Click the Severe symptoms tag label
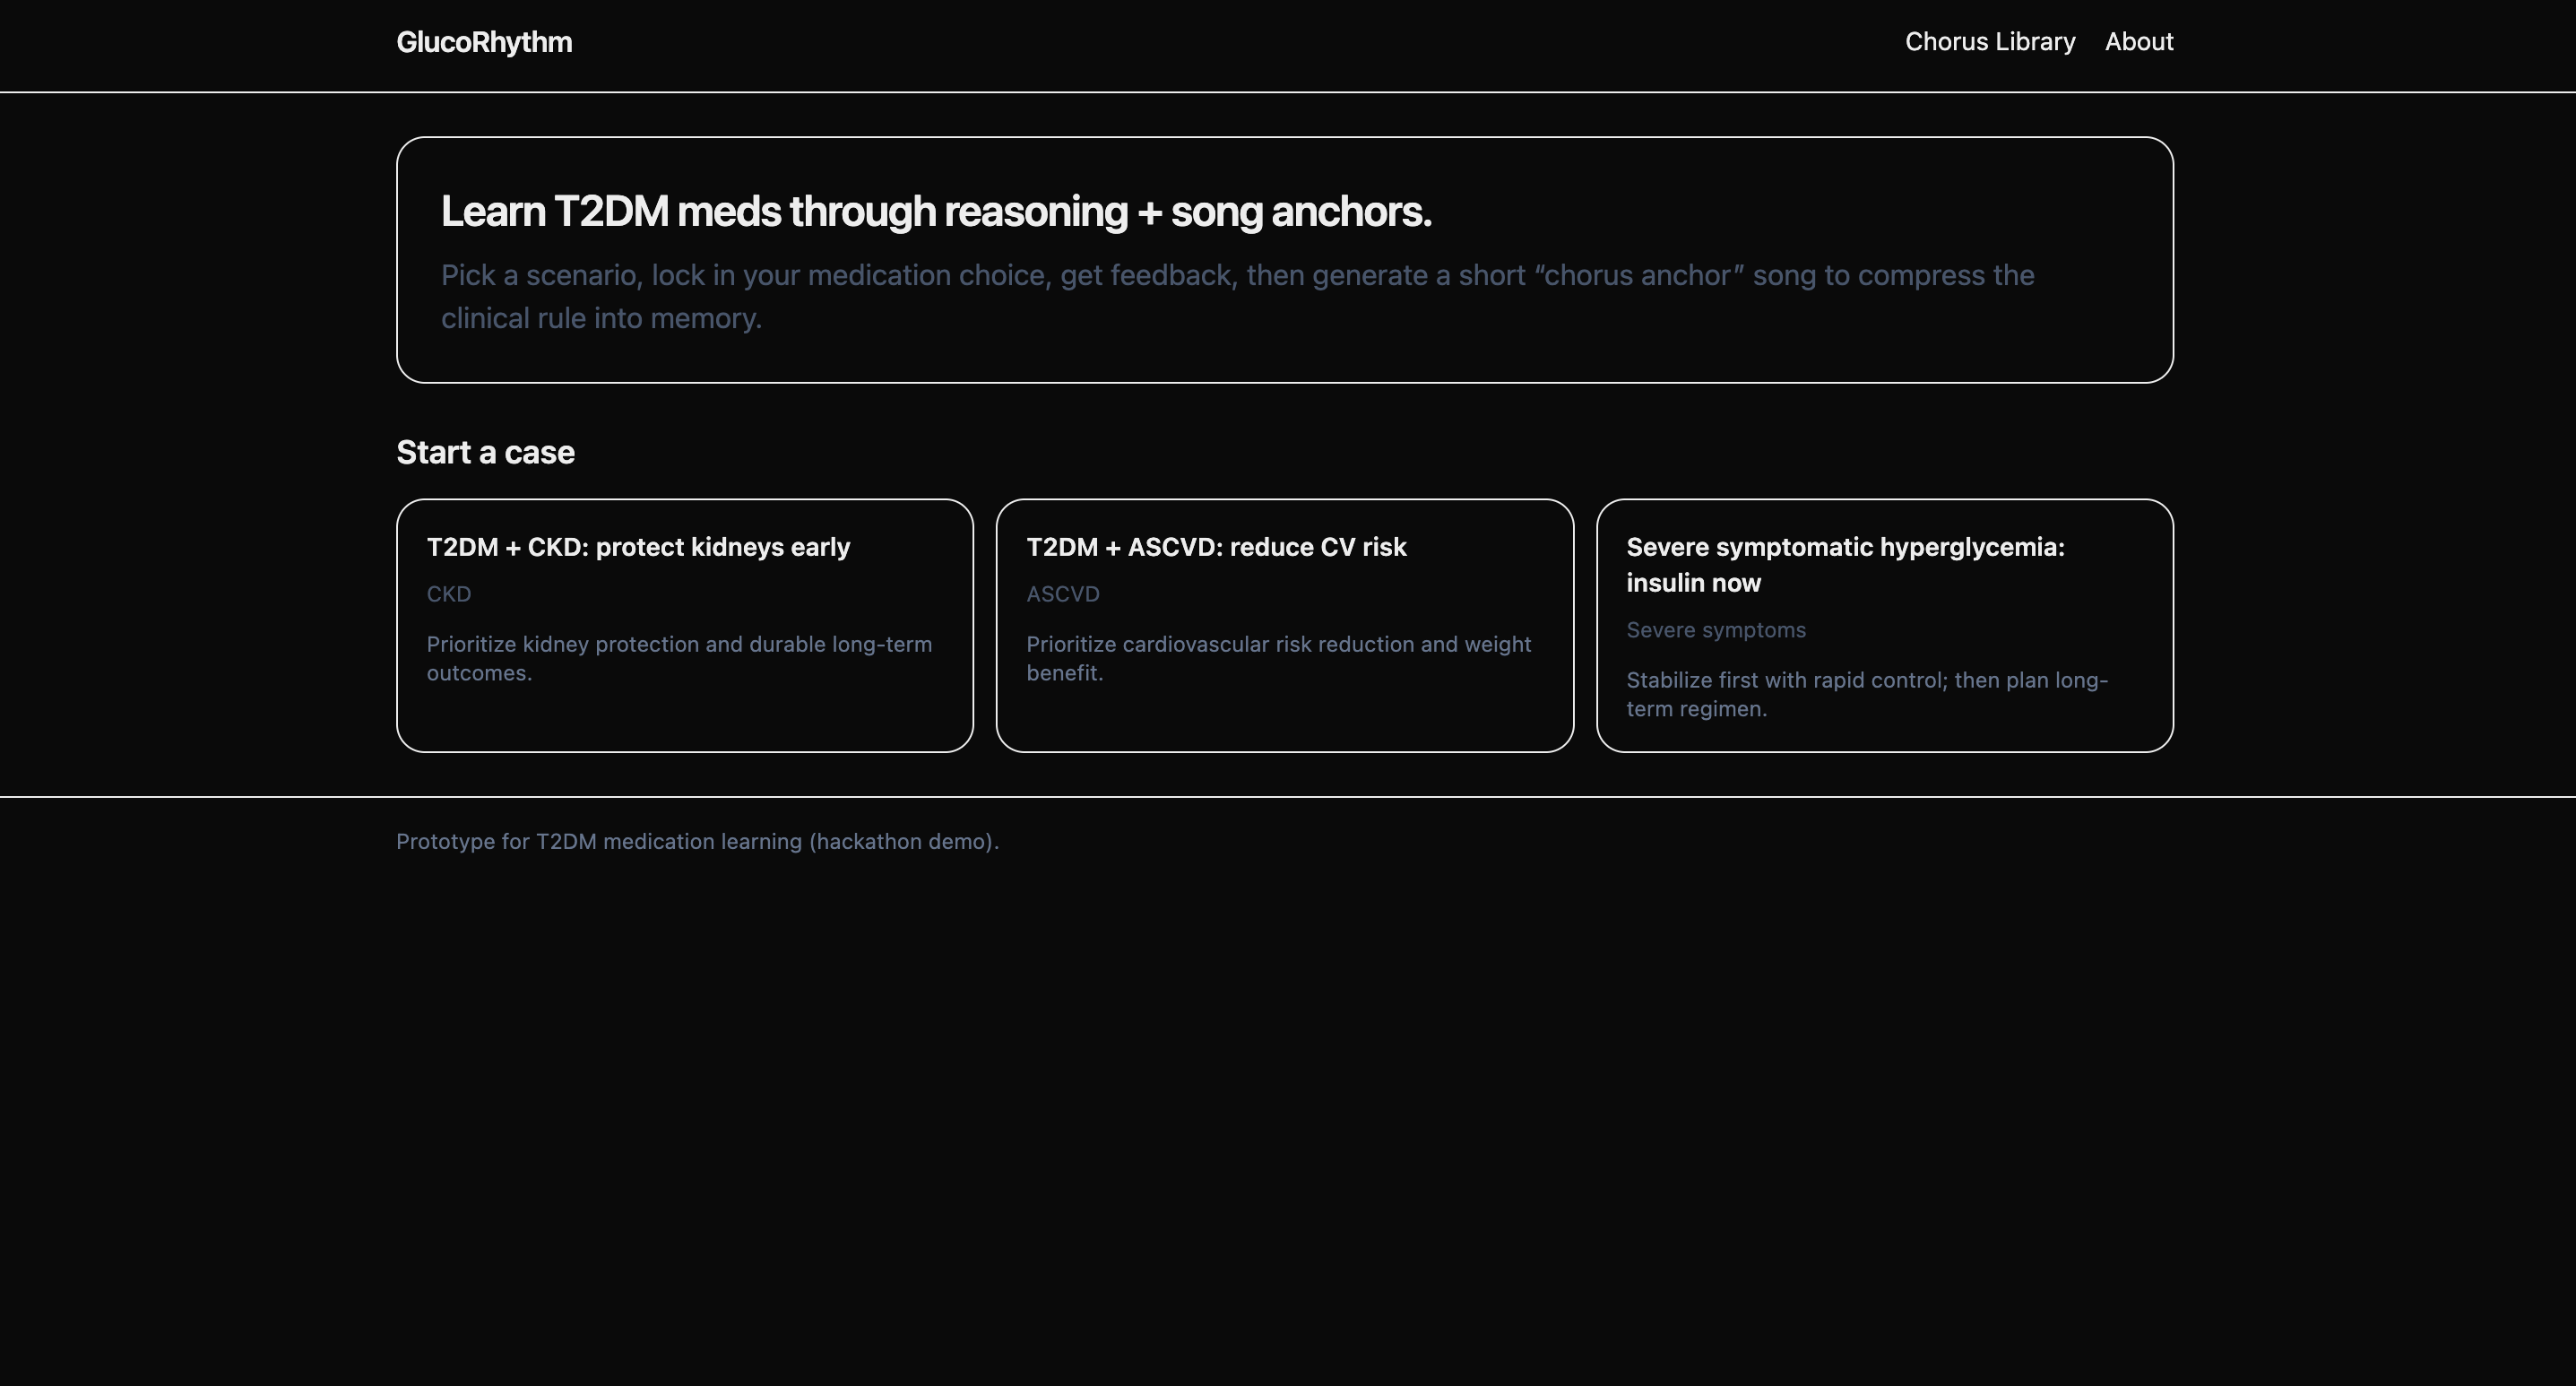 [1715, 630]
